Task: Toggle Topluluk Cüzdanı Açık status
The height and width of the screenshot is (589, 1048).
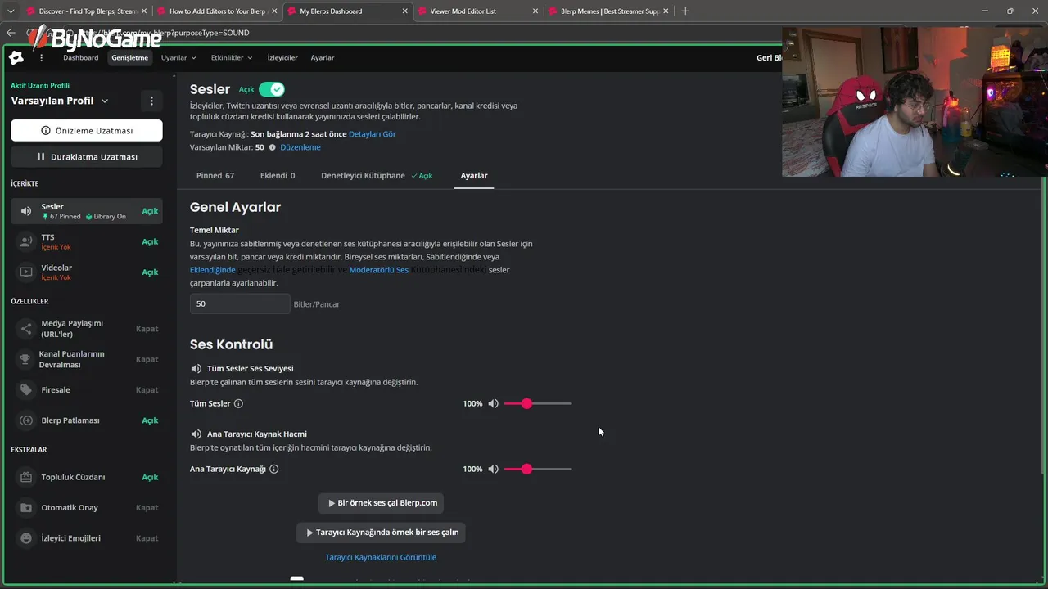Action: pyautogui.click(x=150, y=477)
